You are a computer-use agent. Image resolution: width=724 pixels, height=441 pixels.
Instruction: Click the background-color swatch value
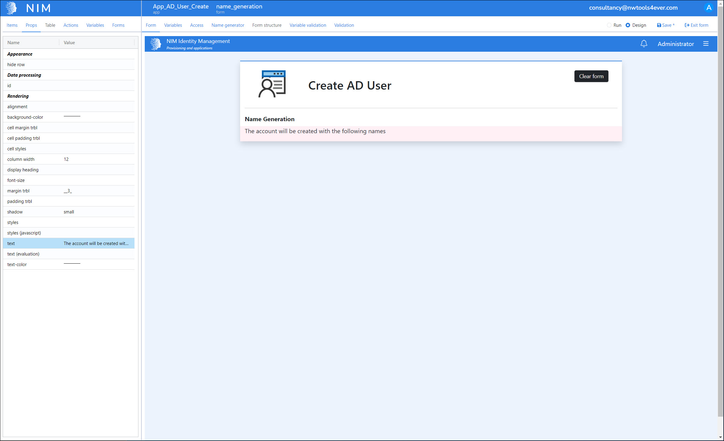point(72,117)
